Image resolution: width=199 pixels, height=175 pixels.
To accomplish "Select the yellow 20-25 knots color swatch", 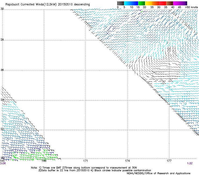I will (x=148, y=3).
